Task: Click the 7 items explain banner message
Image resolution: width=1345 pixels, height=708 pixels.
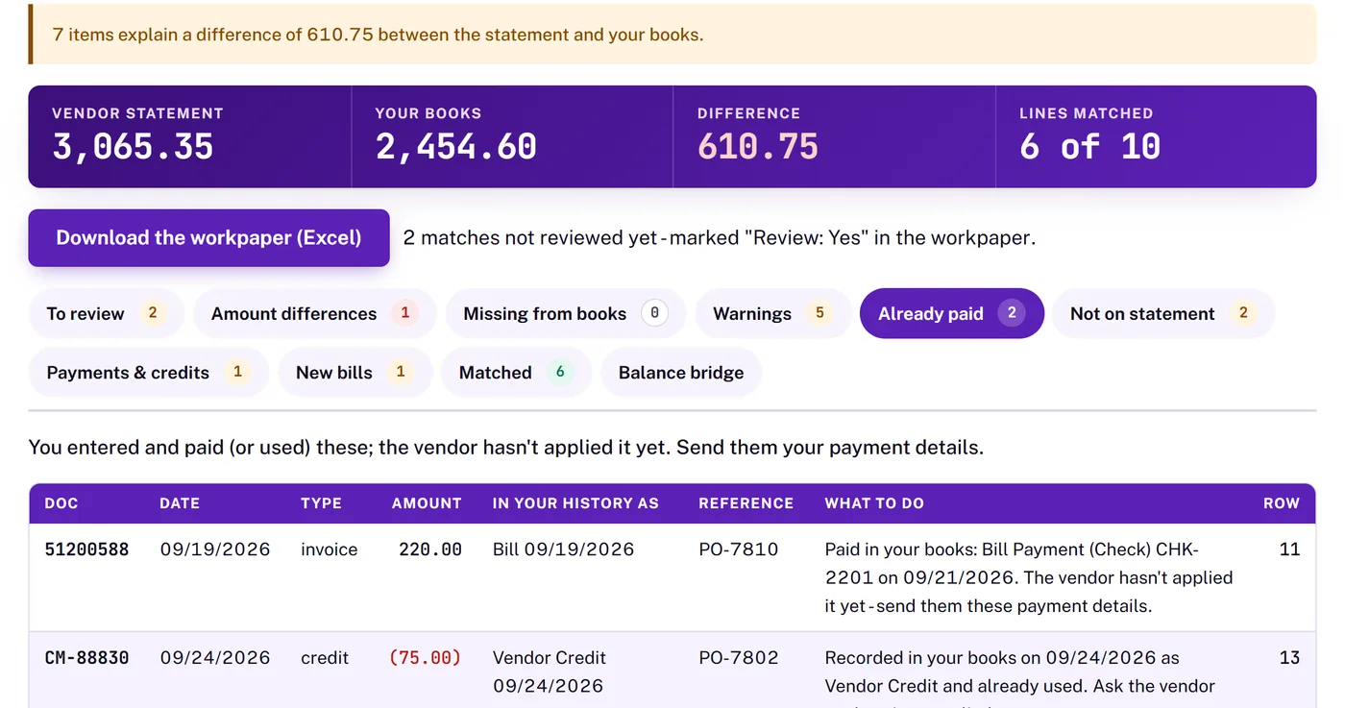Action: pyautogui.click(x=378, y=35)
